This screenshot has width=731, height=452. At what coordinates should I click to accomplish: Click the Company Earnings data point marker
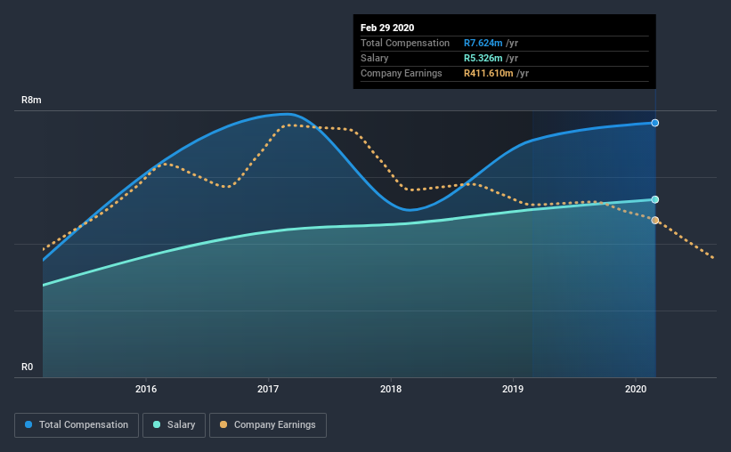655,221
